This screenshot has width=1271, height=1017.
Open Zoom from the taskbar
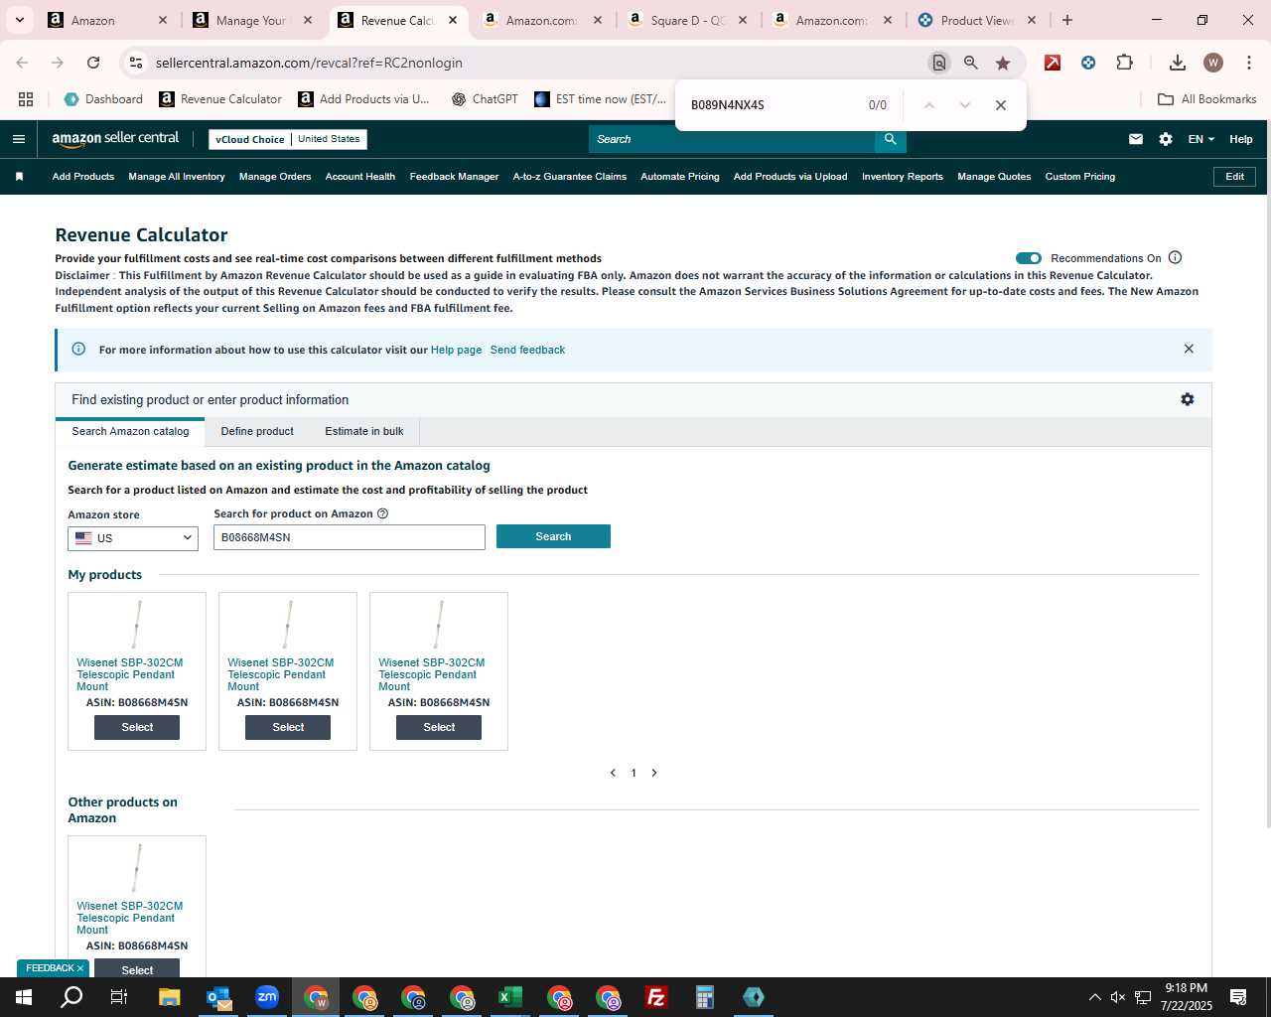[x=267, y=997]
